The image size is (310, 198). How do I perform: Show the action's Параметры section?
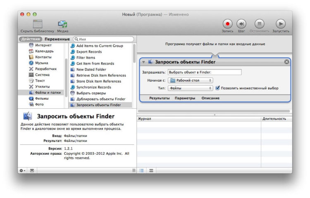pos(185,98)
